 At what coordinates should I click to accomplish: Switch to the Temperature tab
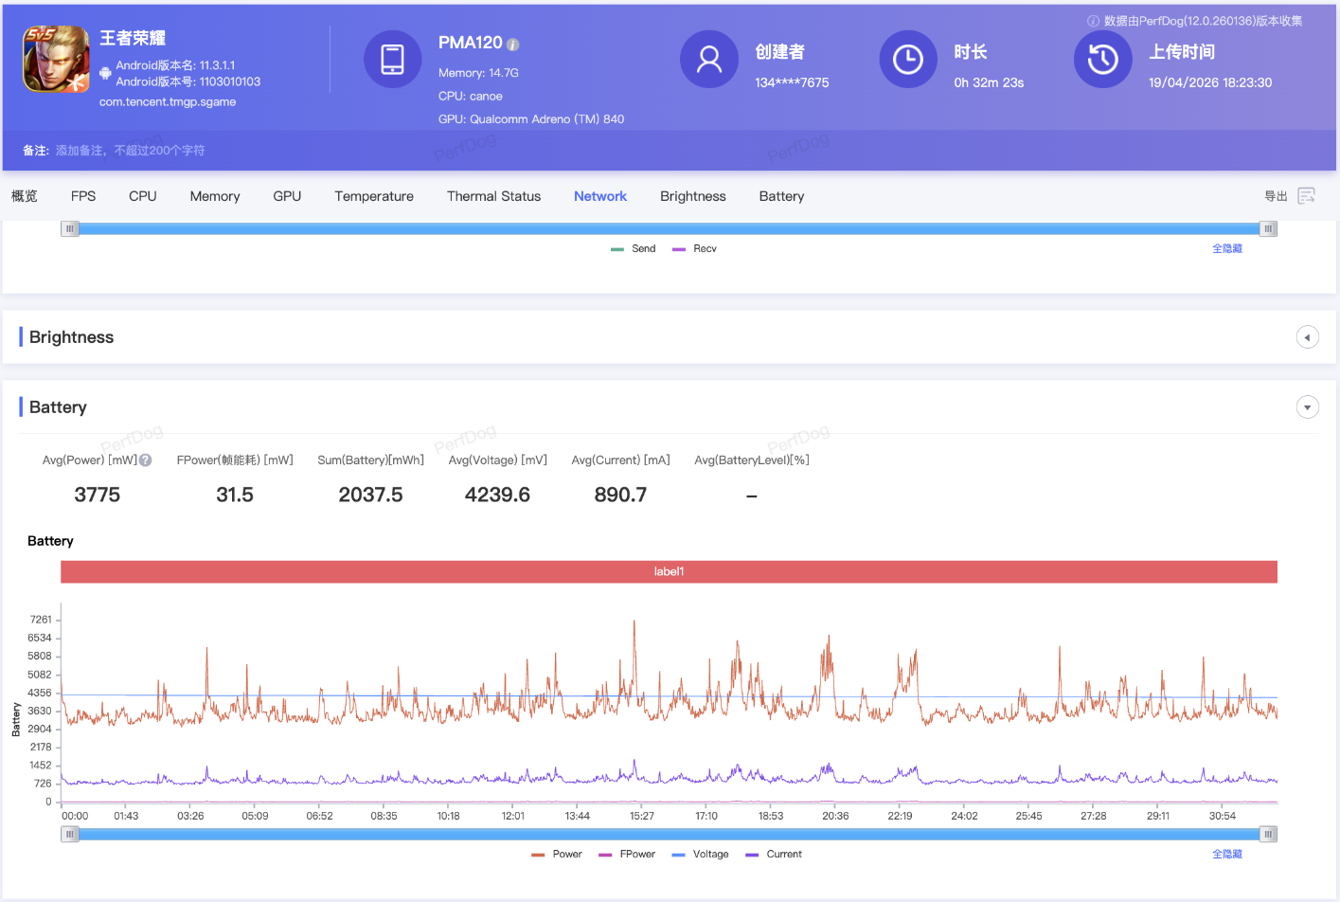(x=373, y=196)
